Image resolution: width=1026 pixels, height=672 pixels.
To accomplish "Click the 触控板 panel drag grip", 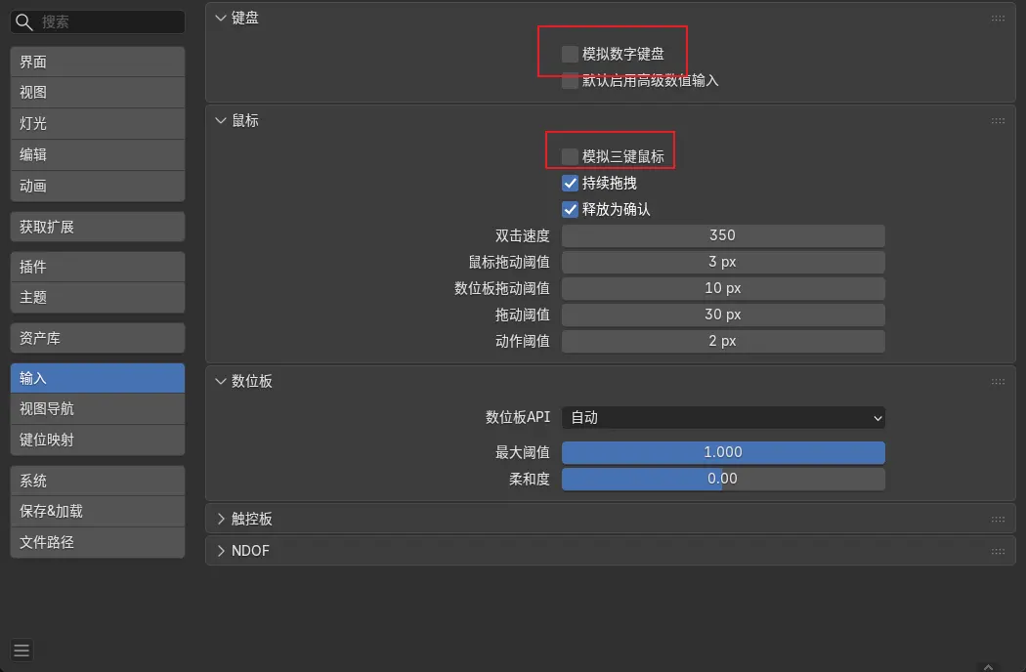I will [998, 519].
